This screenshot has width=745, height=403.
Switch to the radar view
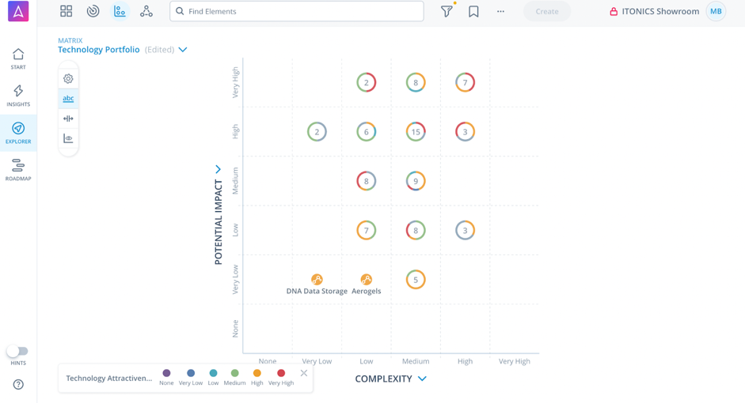[93, 11]
